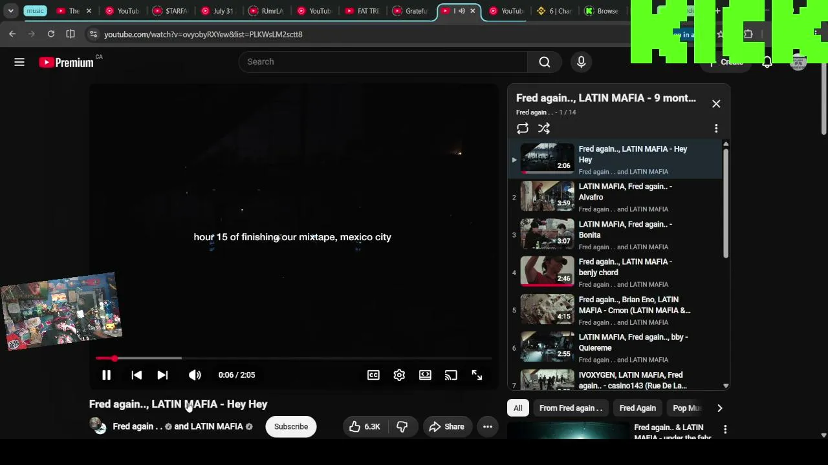Switch to the 'Browse' tab

pos(602,11)
